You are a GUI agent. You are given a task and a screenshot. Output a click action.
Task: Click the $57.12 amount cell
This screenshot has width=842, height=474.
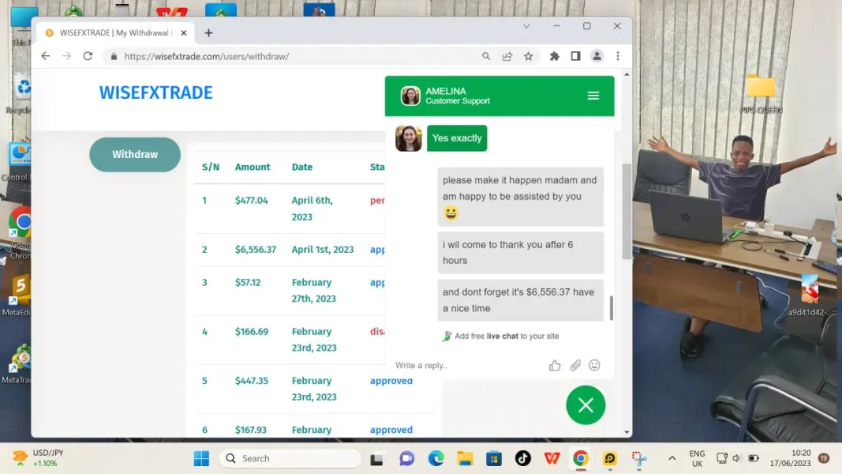(x=248, y=282)
